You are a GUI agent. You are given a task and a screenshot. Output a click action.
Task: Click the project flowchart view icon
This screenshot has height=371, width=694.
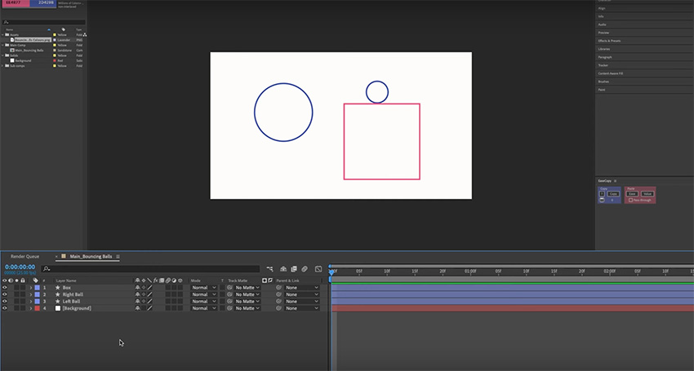click(85, 34)
